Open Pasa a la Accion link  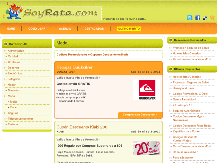tap(183, 158)
